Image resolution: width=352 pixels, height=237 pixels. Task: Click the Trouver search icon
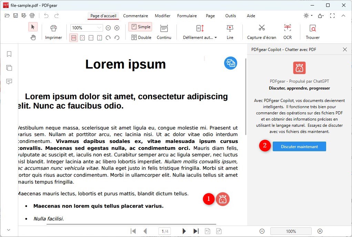pyautogui.click(x=312, y=28)
